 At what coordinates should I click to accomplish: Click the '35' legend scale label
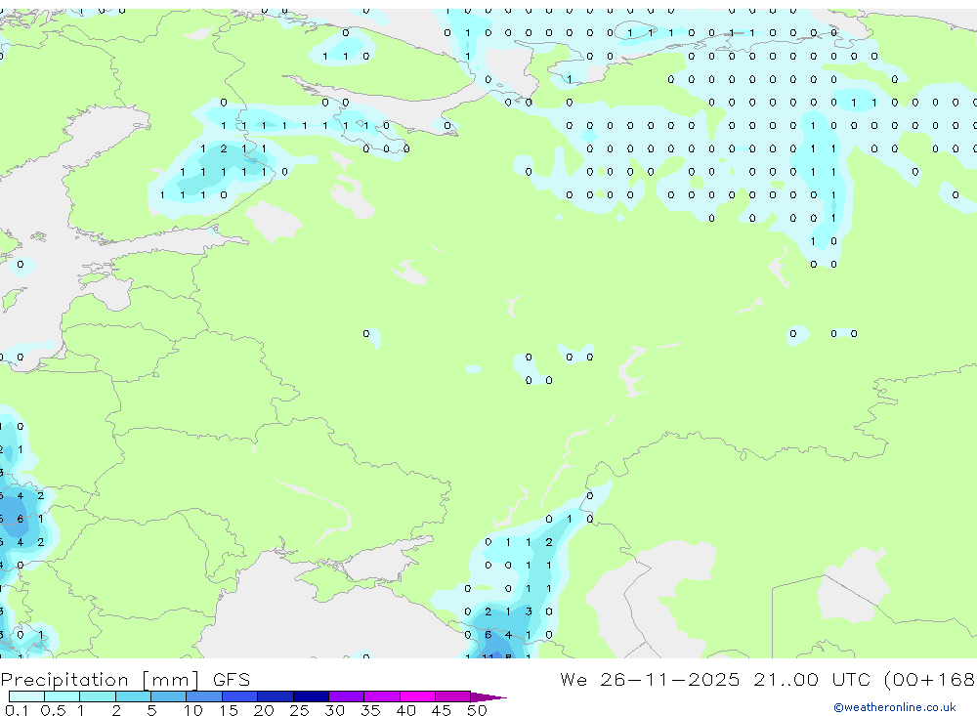[x=370, y=710]
